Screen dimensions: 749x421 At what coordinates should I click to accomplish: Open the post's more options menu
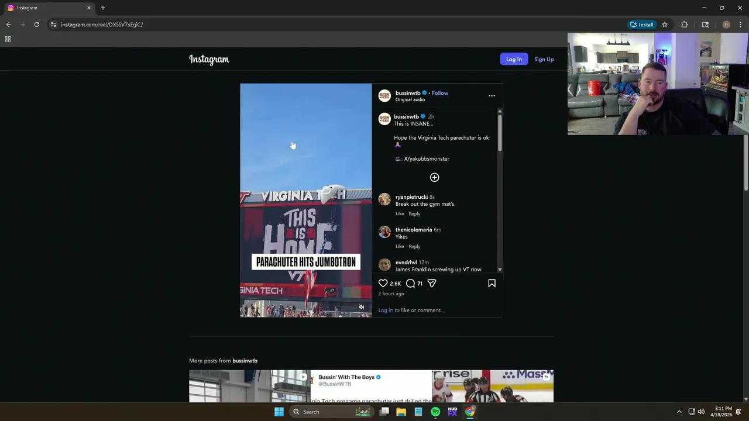492,96
